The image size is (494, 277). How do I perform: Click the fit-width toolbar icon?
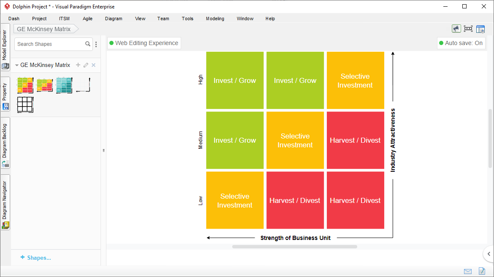pos(468,29)
